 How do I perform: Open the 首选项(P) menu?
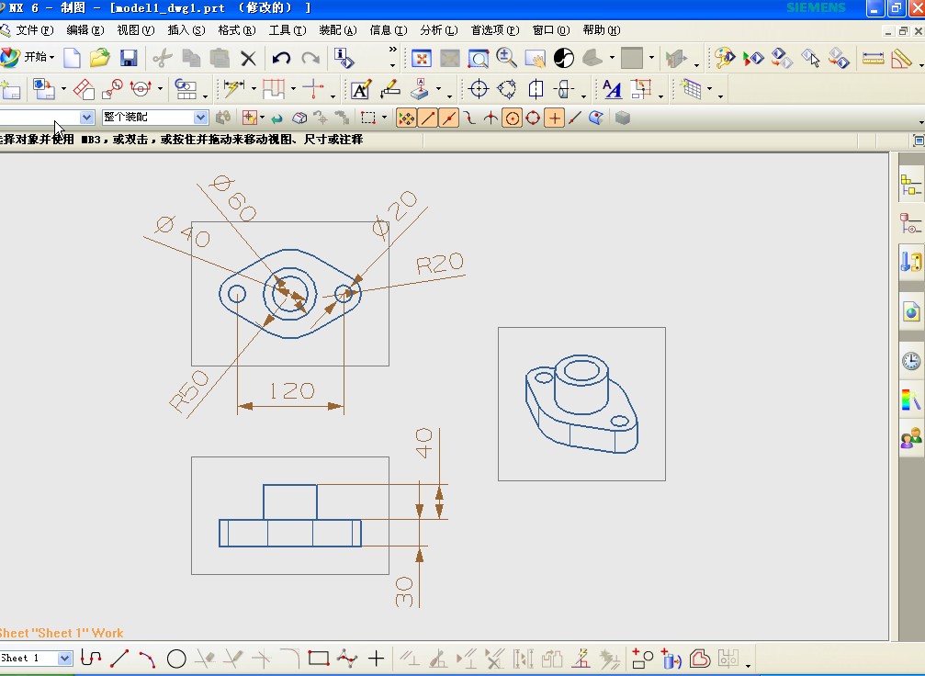(x=495, y=30)
